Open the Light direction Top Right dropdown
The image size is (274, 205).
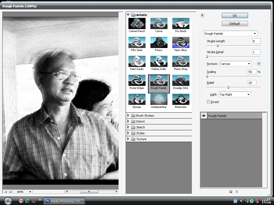[x=234, y=94]
